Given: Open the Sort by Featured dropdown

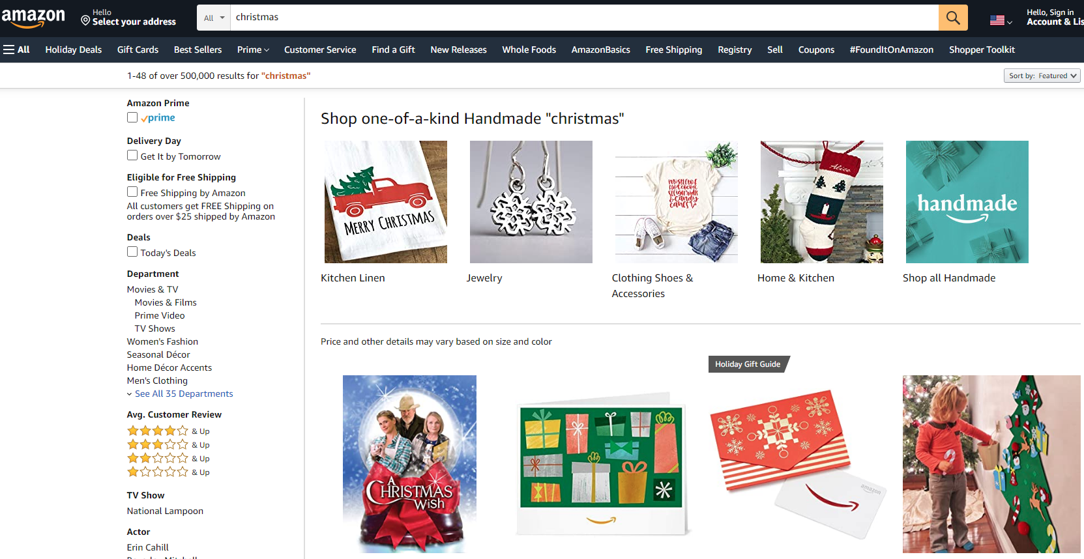Looking at the screenshot, I should pyautogui.click(x=1042, y=76).
